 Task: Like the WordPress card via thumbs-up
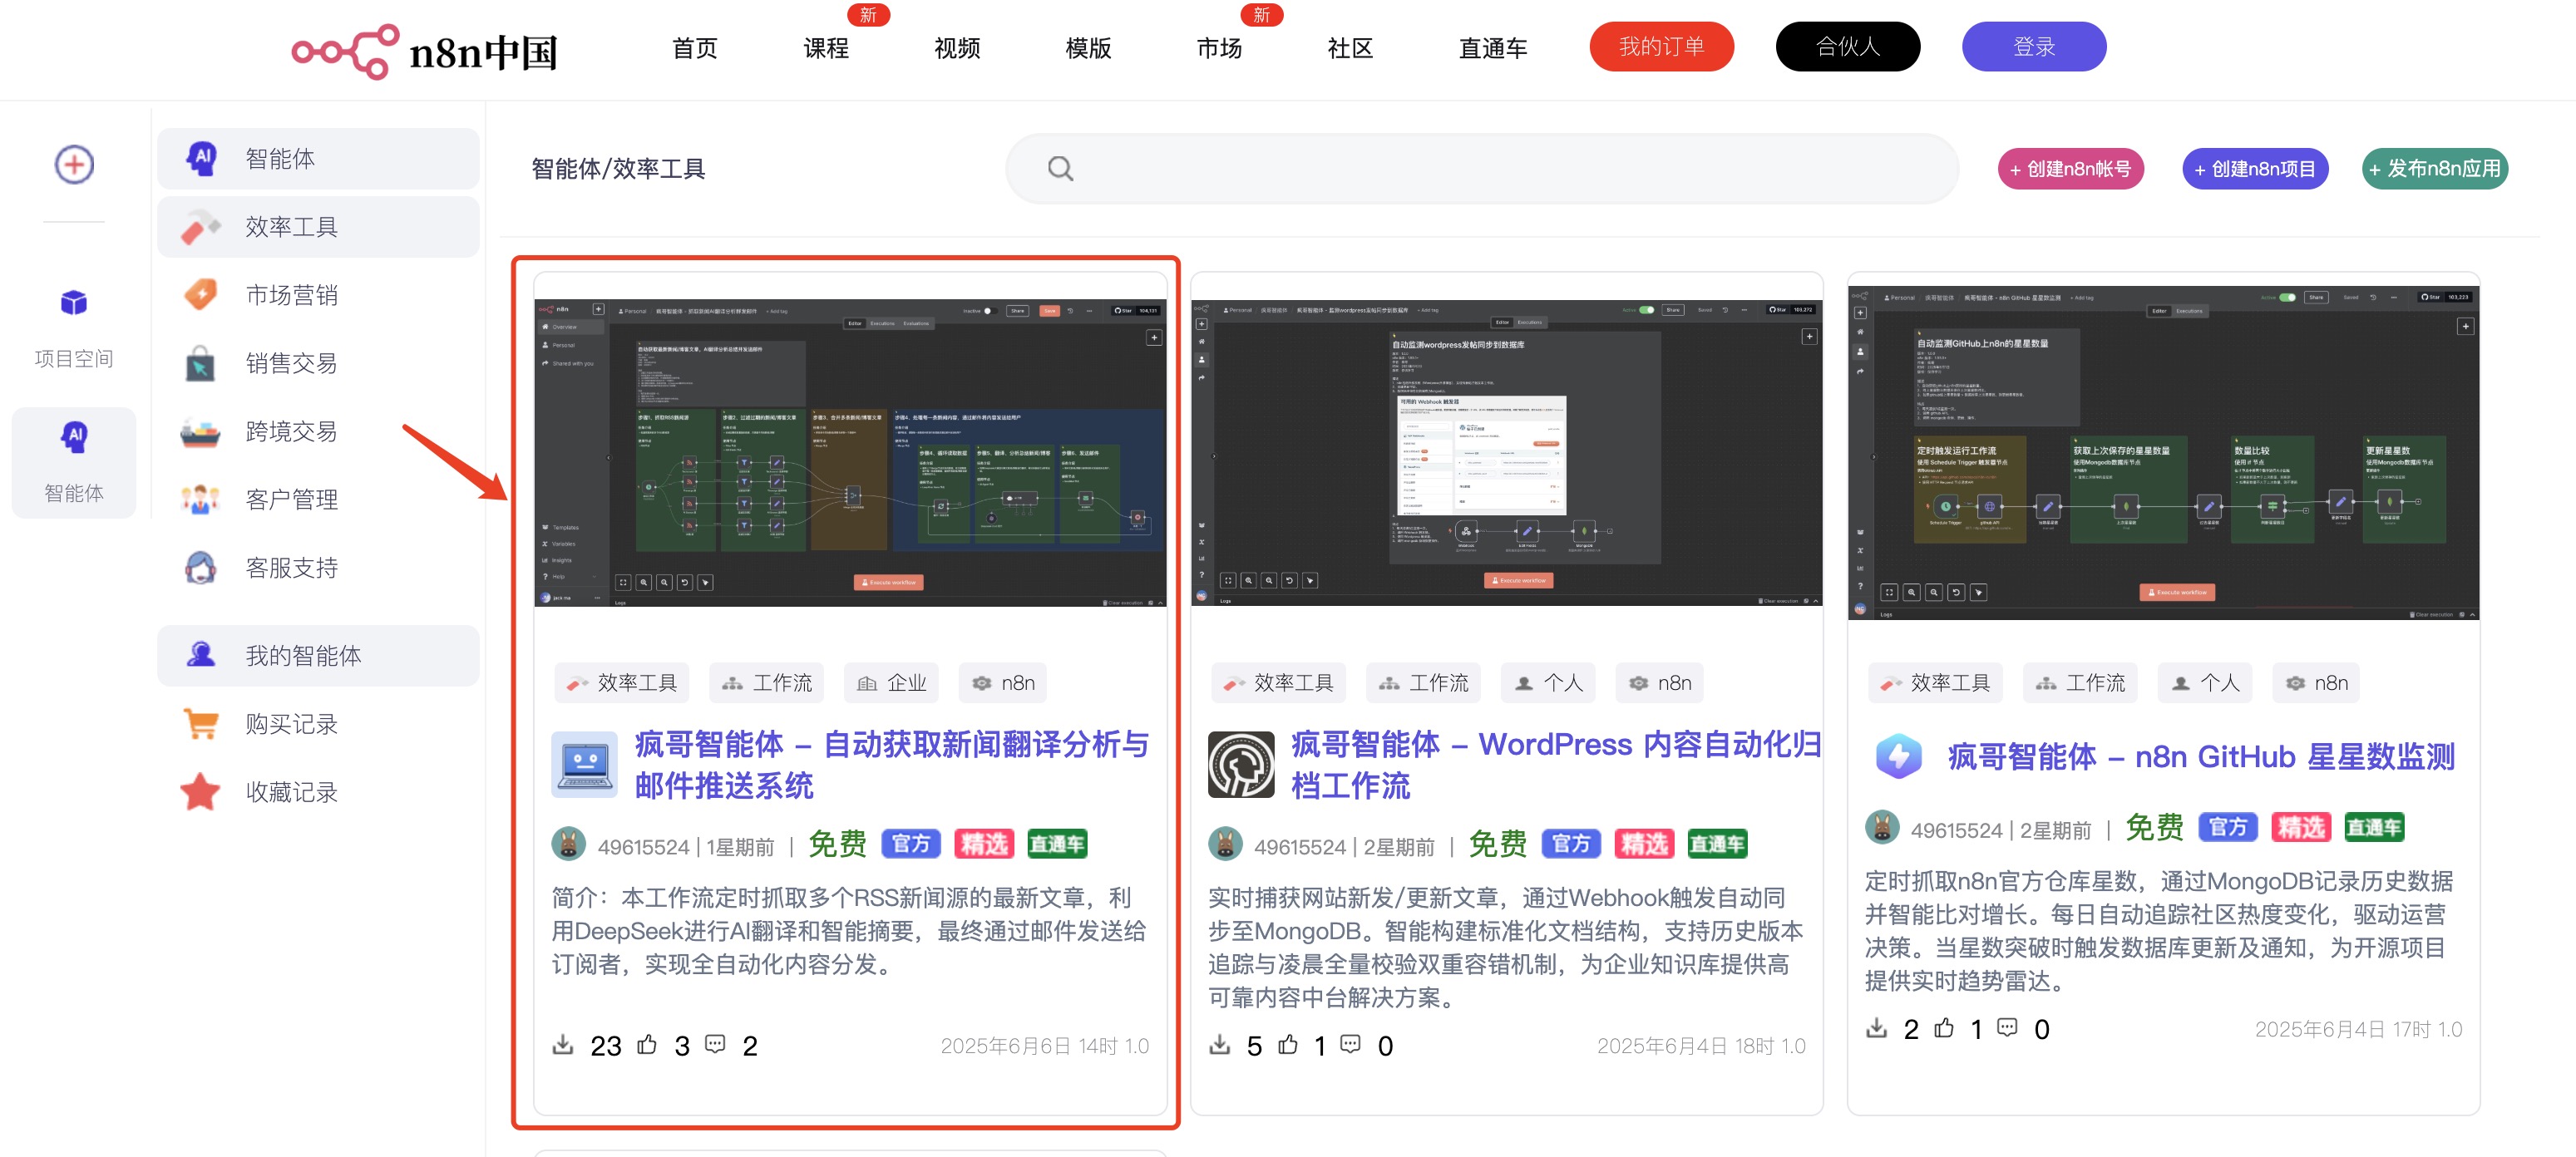1288,1044
